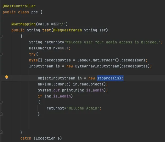Click the @RestController annotation
Screen dimensions: 165x142
(19, 6)
